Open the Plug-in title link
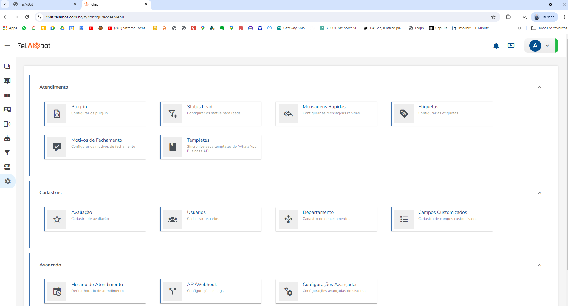The width and height of the screenshot is (568, 306). (x=79, y=107)
